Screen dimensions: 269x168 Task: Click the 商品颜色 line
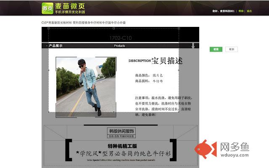coord(149,75)
